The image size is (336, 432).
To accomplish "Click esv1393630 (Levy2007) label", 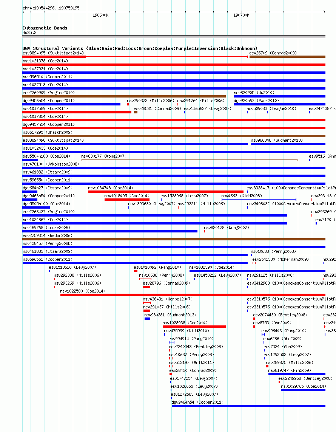I will [x=152, y=204].
